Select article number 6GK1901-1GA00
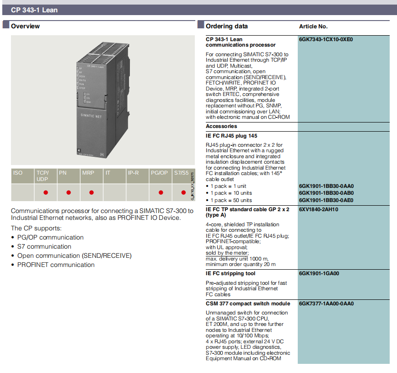The width and height of the screenshot is (397, 373). coord(319,274)
